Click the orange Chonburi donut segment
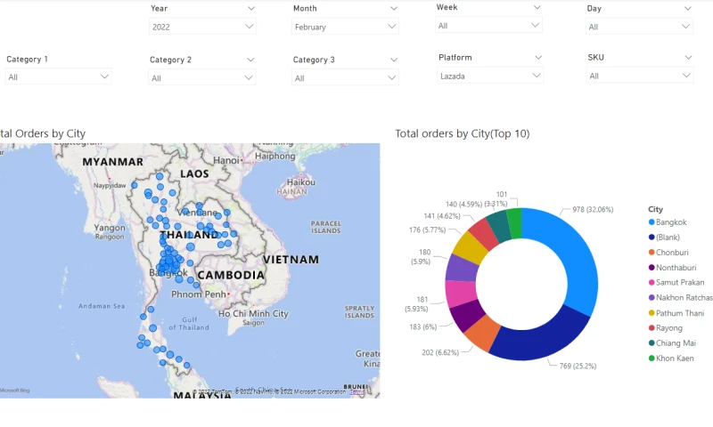713x427 pixels. pos(482,333)
